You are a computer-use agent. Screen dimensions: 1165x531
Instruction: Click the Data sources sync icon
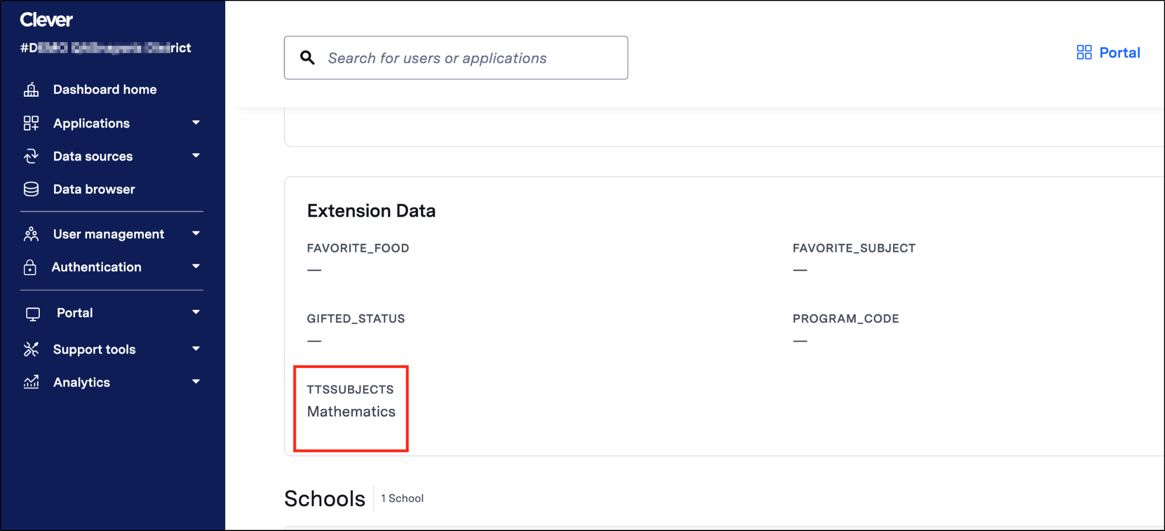click(31, 156)
